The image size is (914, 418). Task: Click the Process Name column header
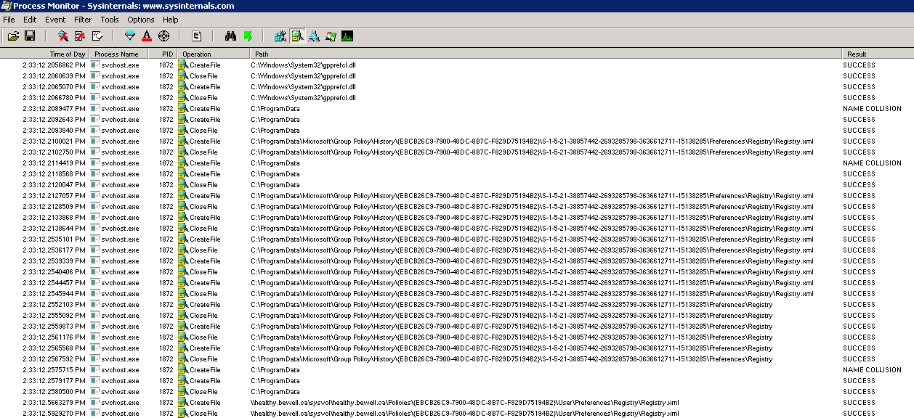pyautogui.click(x=117, y=54)
